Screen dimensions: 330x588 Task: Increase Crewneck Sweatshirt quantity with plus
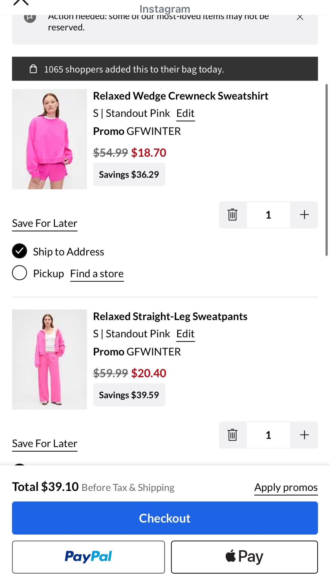tap(304, 215)
